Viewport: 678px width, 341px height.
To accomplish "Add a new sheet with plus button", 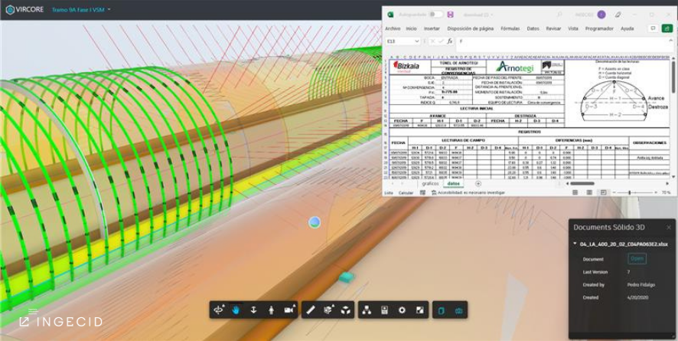I will click(x=478, y=184).
